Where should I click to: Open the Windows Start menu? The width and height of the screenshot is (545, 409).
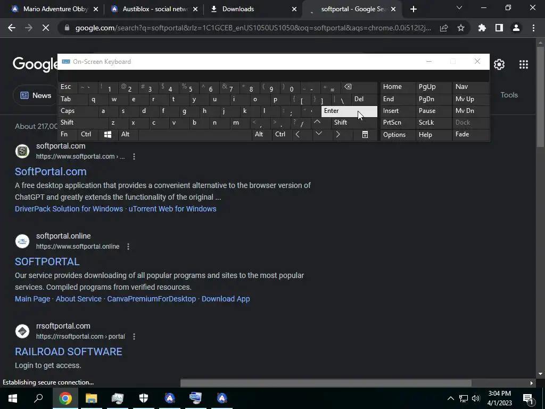point(13,398)
